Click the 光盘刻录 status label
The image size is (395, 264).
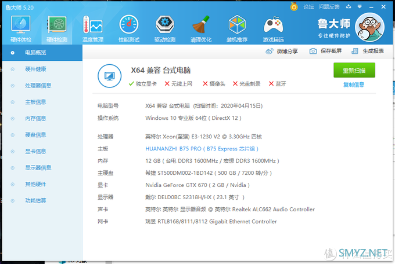click(x=246, y=84)
